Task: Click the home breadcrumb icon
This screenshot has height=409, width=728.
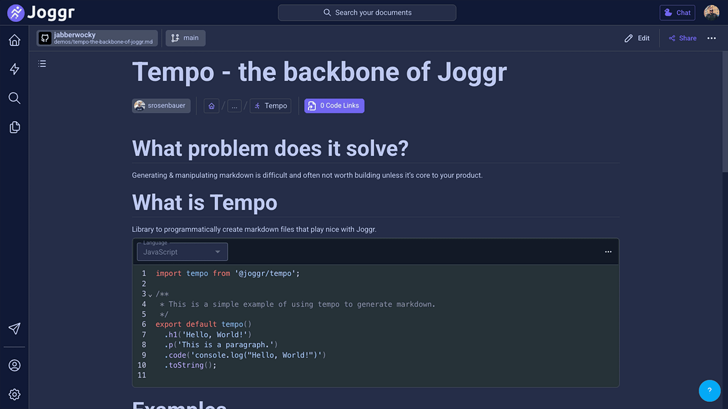Action: 211,106
